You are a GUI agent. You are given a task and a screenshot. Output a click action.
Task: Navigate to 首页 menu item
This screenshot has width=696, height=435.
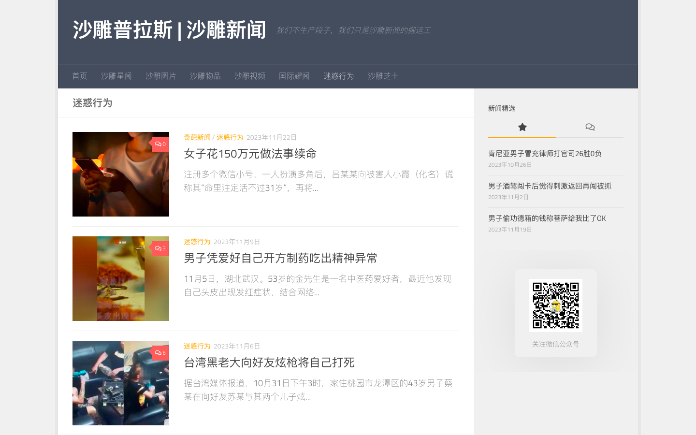tap(80, 76)
